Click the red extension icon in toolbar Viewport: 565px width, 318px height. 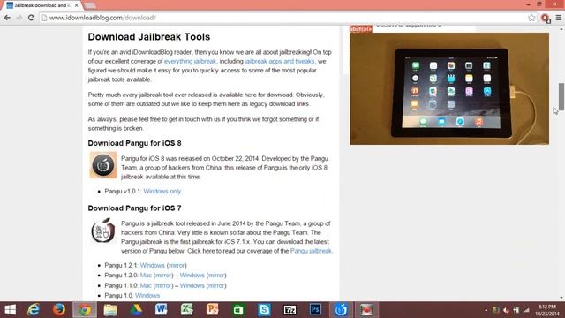coord(546,18)
